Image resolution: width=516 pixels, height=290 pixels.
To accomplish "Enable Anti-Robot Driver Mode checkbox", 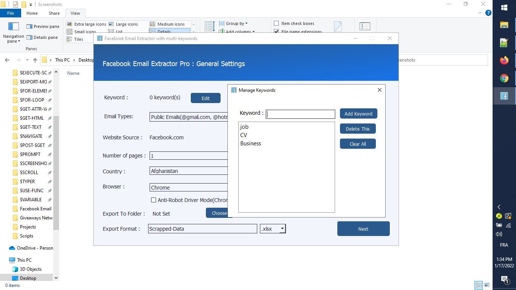I will click(153, 200).
